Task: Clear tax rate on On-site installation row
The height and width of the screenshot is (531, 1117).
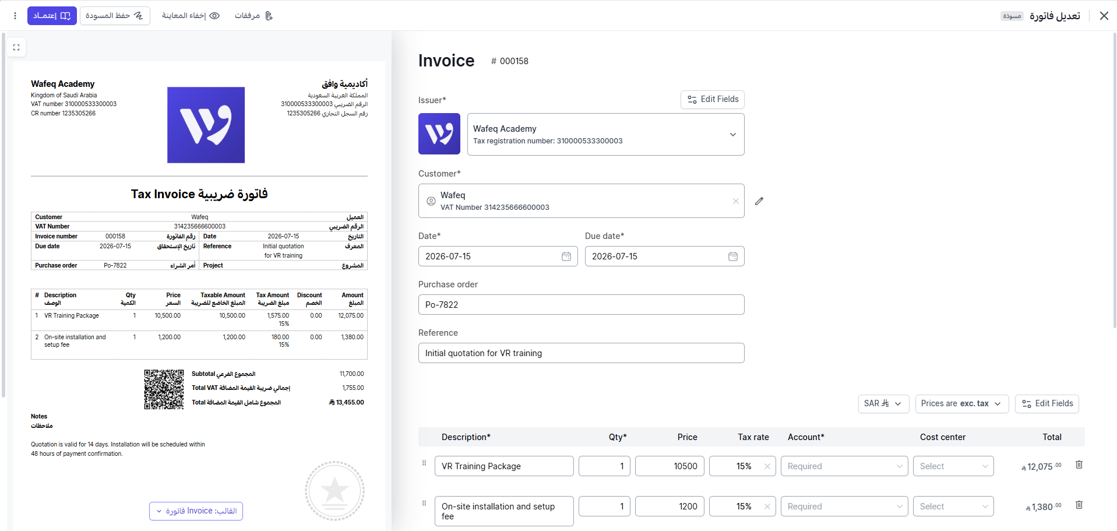Action: 767,507
